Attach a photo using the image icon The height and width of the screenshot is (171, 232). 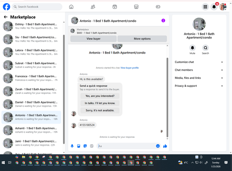click(78, 146)
